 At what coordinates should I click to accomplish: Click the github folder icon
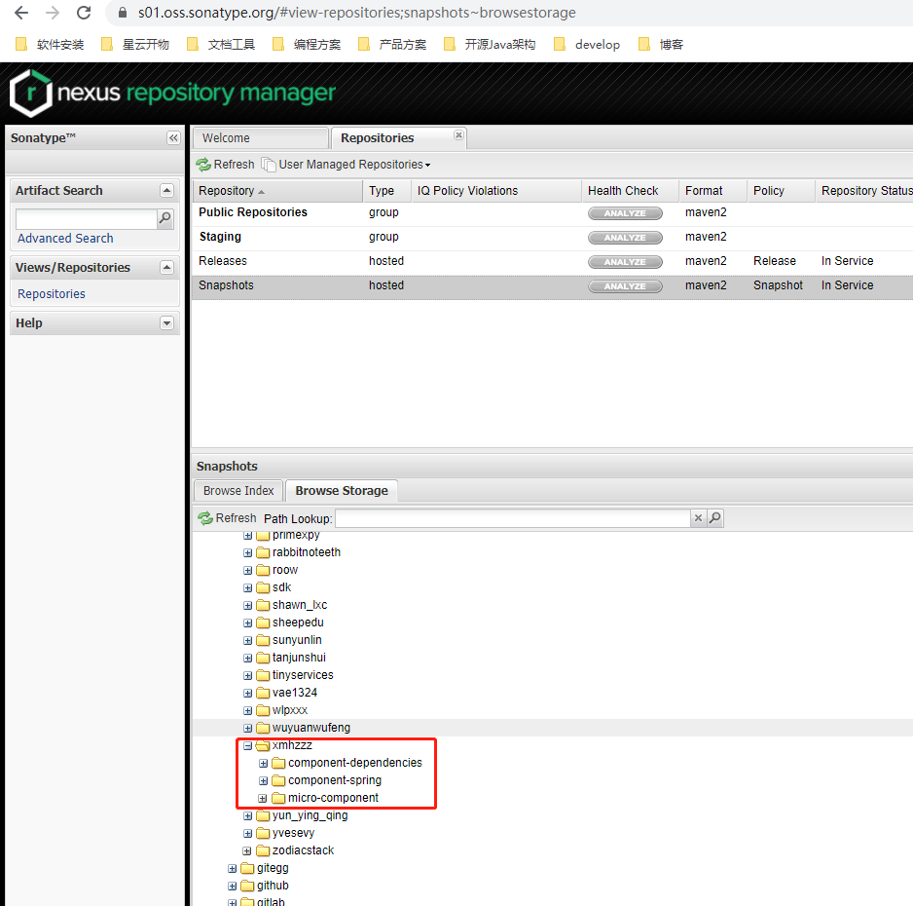247,886
